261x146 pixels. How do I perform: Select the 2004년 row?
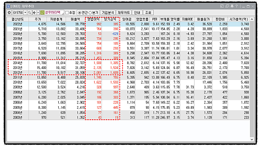click(x=128, y=113)
